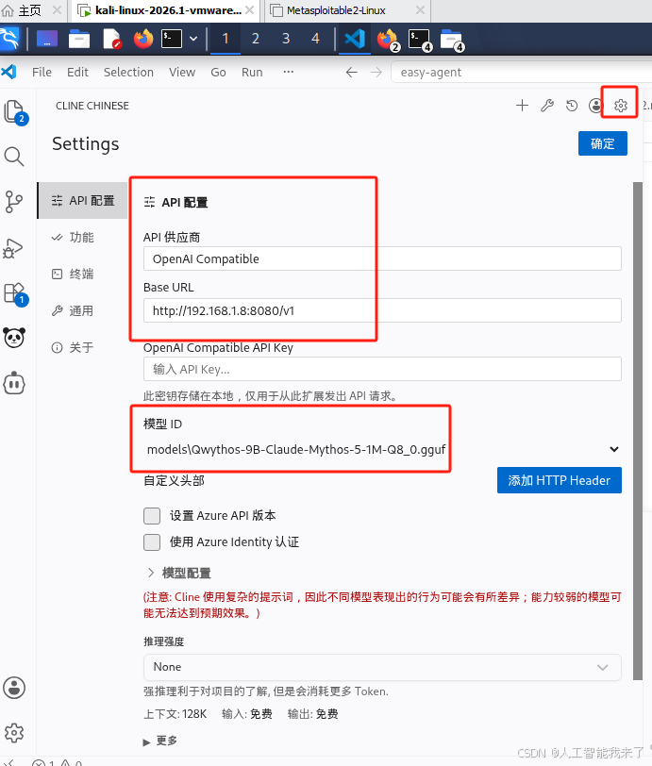Open the Explorer view in activity bar

click(x=15, y=112)
